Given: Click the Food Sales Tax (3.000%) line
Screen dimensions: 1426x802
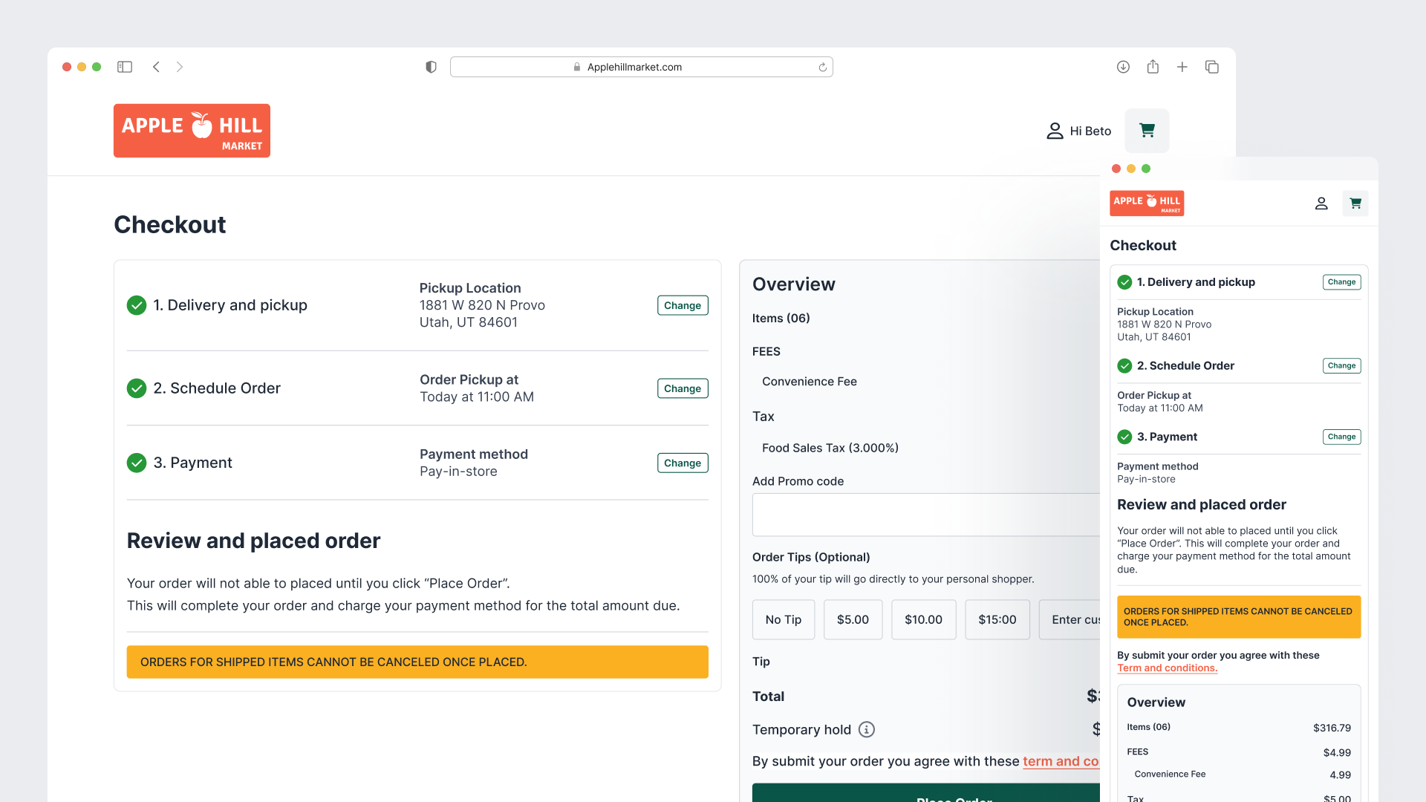Looking at the screenshot, I should point(830,448).
